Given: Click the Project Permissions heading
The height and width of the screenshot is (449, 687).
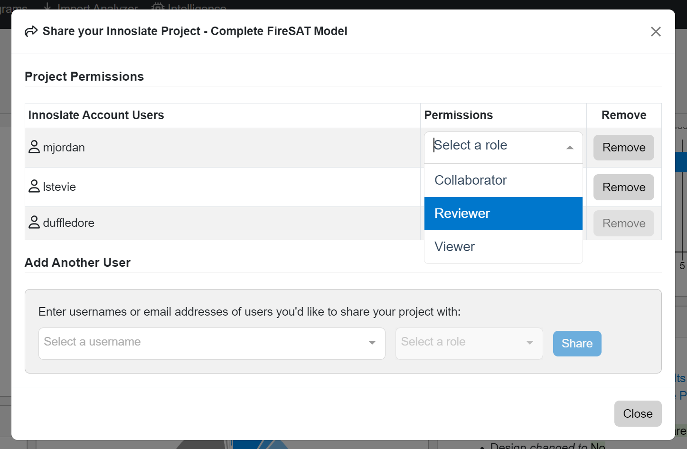Looking at the screenshot, I should click(x=85, y=76).
